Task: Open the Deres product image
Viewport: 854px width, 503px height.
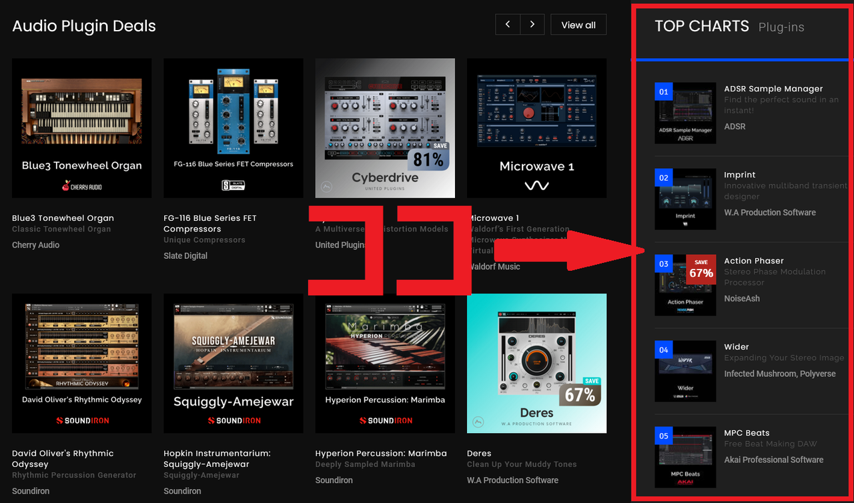Action: click(537, 364)
